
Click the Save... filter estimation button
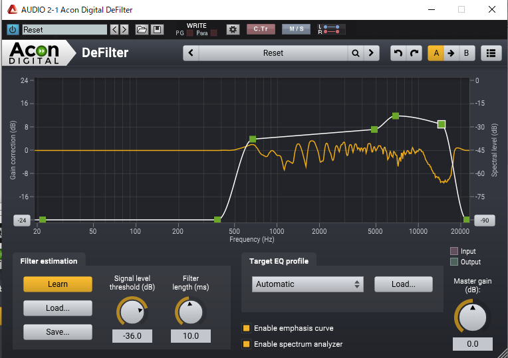[58, 332]
